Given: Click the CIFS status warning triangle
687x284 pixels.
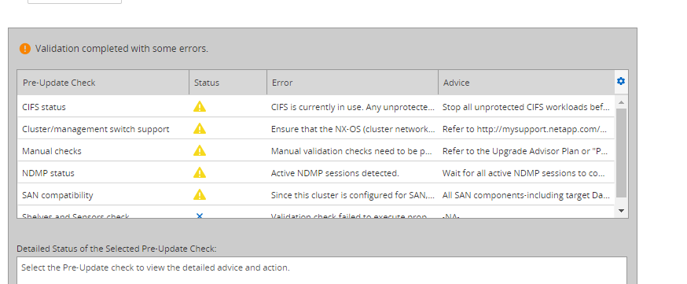Looking at the screenshot, I should tap(200, 106).
